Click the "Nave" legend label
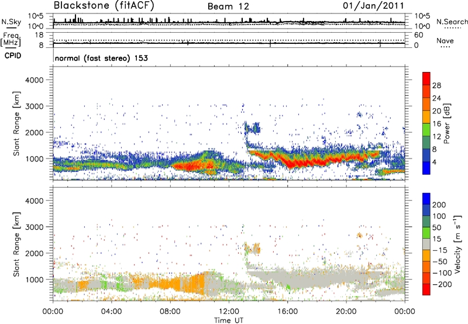Screen dimensions: 468x324 pyautogui.click(x=445, y=40)
